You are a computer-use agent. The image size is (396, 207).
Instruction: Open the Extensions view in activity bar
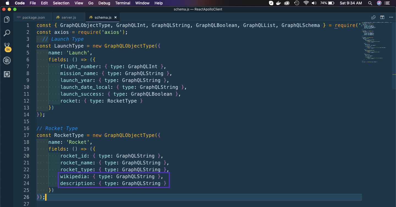(x=7, y=74)
